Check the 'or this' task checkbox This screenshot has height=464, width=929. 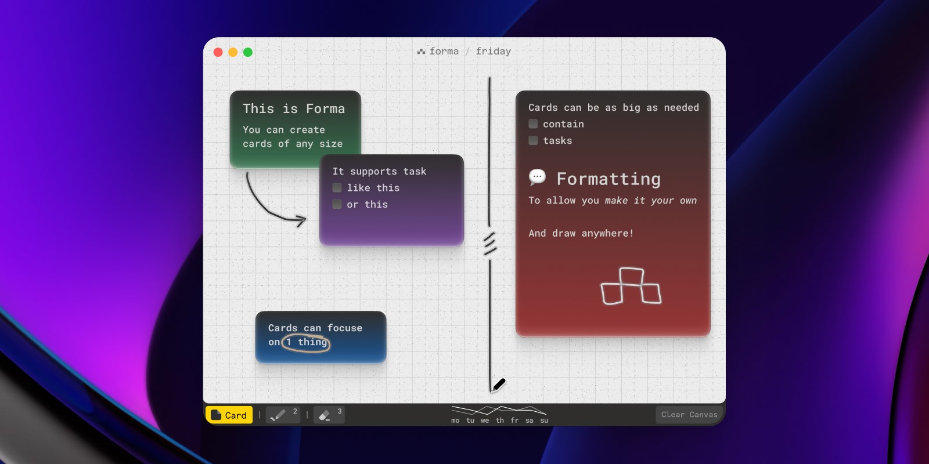(337, 204)
